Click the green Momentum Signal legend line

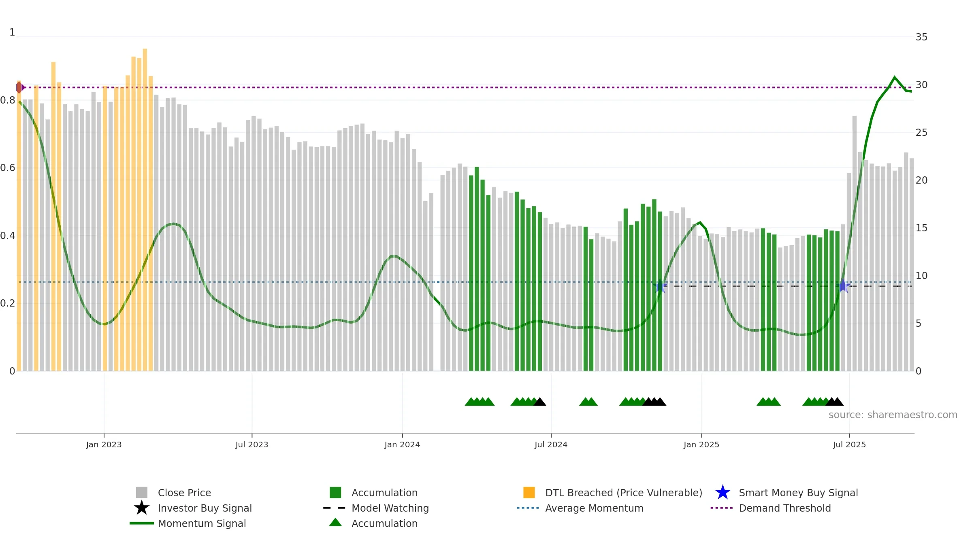(142, 523)
